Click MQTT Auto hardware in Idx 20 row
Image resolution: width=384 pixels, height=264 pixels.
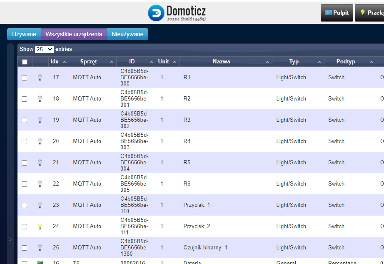click(87, 141)
